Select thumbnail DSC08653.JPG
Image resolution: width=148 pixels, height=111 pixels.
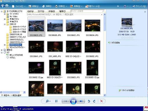point(74,68)
